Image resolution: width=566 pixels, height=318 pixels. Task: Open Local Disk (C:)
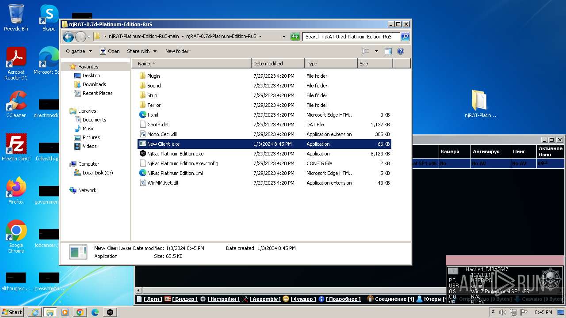[97, 173]
